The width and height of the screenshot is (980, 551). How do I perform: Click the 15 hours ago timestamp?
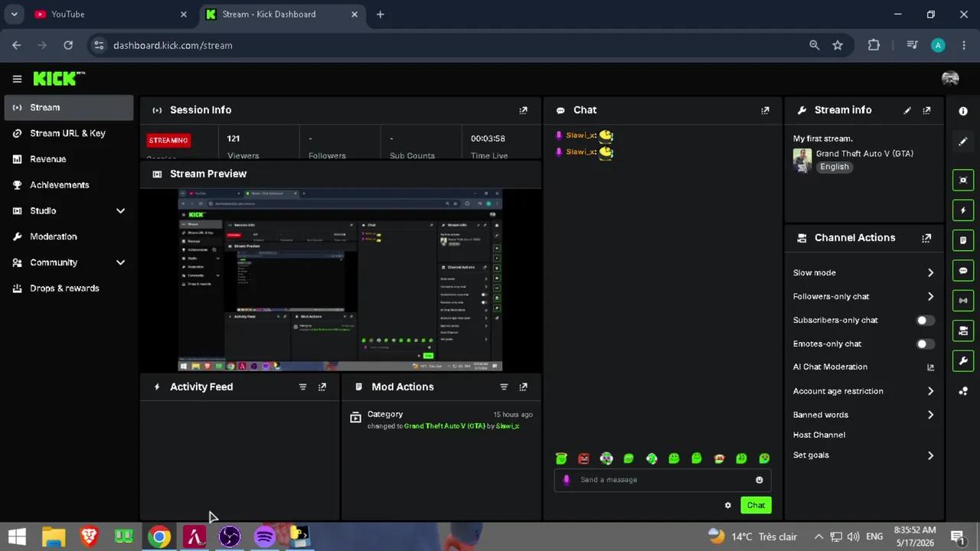(513, 414)
